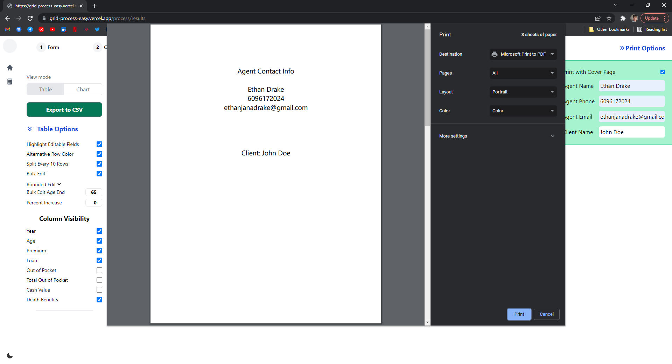Click the Client Name input field
This screenshot has height=364, width=672.
(631, 132)
